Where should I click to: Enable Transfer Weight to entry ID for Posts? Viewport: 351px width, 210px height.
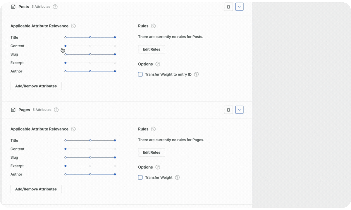(140, 74)
